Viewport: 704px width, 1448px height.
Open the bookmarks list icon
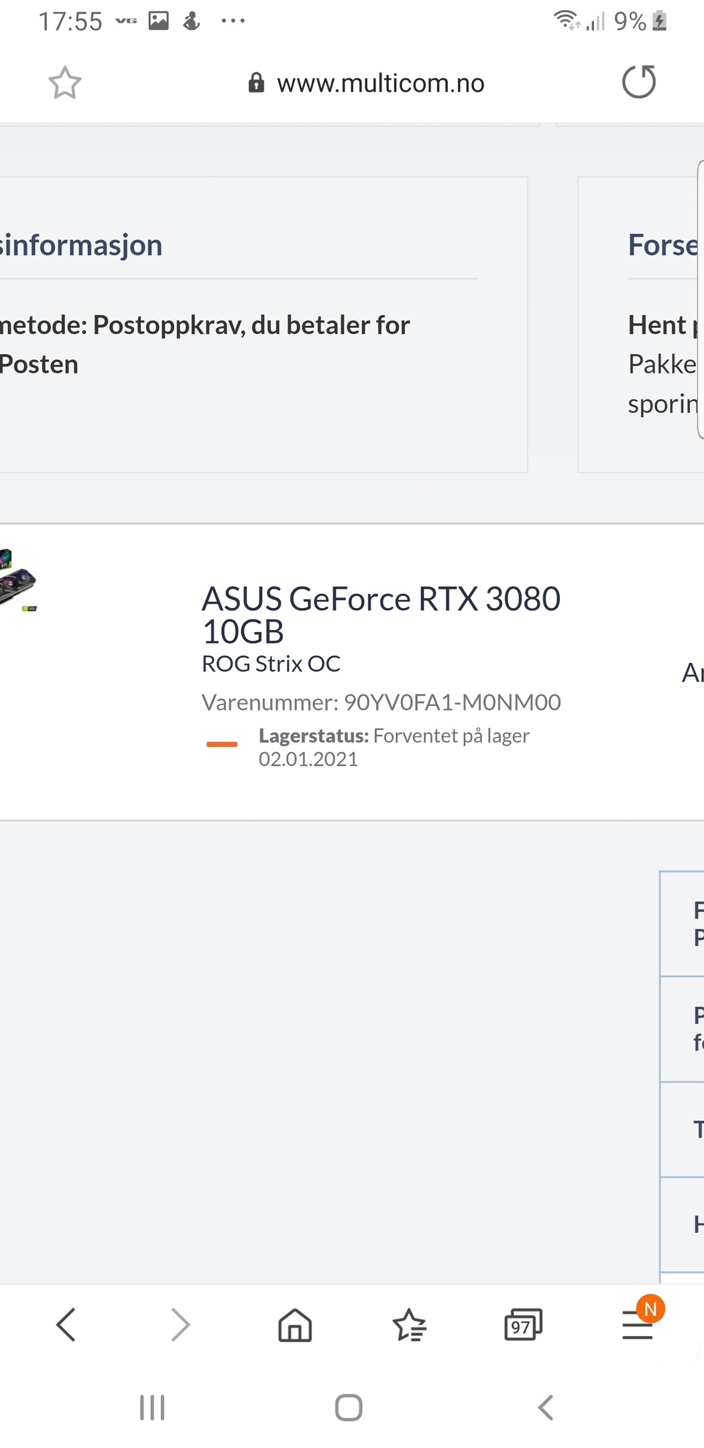coord(409,1325)
